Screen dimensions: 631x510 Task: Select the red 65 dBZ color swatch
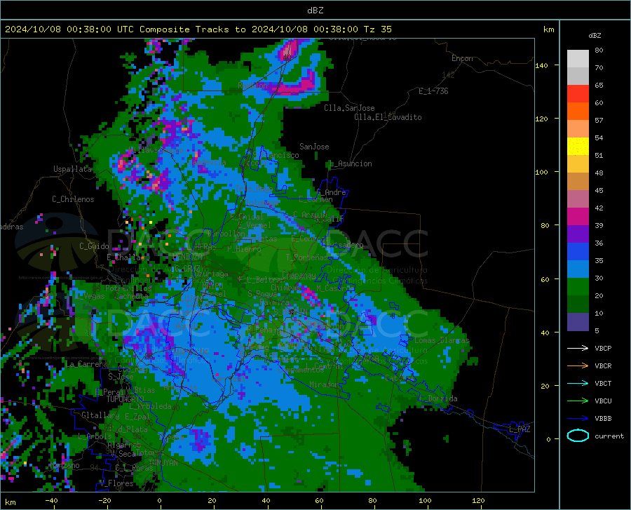coord(578,94)
